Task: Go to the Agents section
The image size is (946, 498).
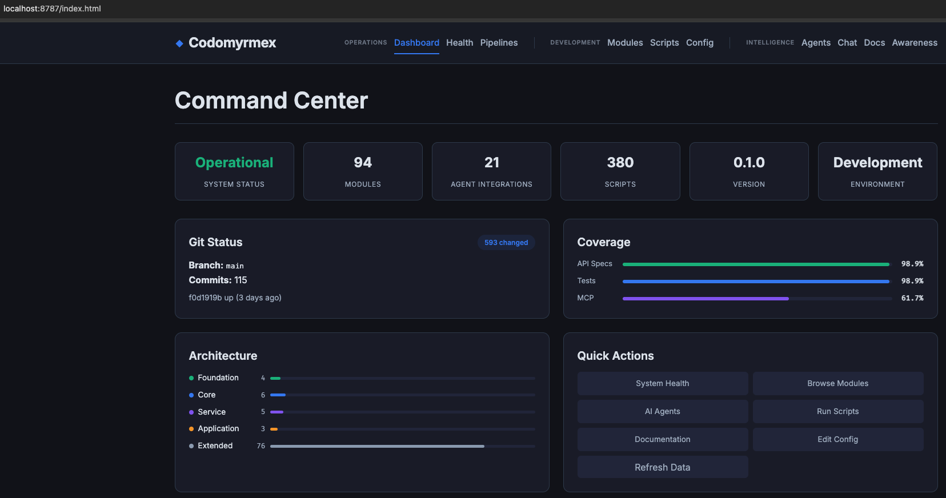Action: (x=815, y=43)
